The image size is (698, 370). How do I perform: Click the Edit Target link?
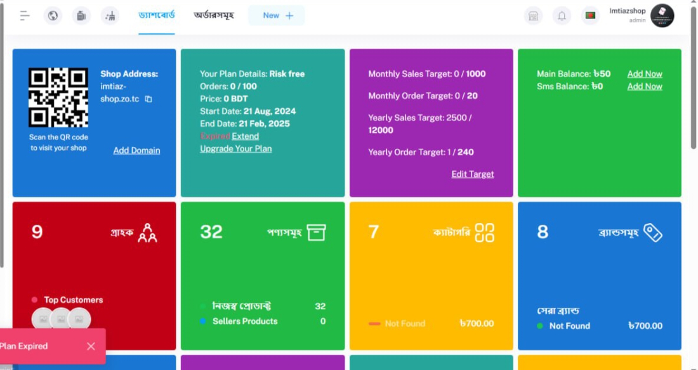point(472,174)
